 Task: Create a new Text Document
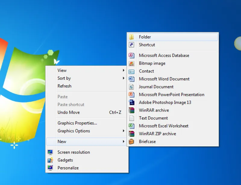(x=173, y=118)
